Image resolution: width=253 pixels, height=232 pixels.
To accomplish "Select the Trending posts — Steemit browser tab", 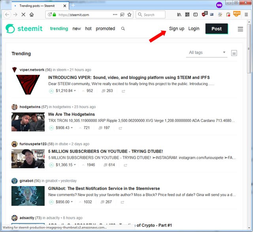I will point(40,6).
